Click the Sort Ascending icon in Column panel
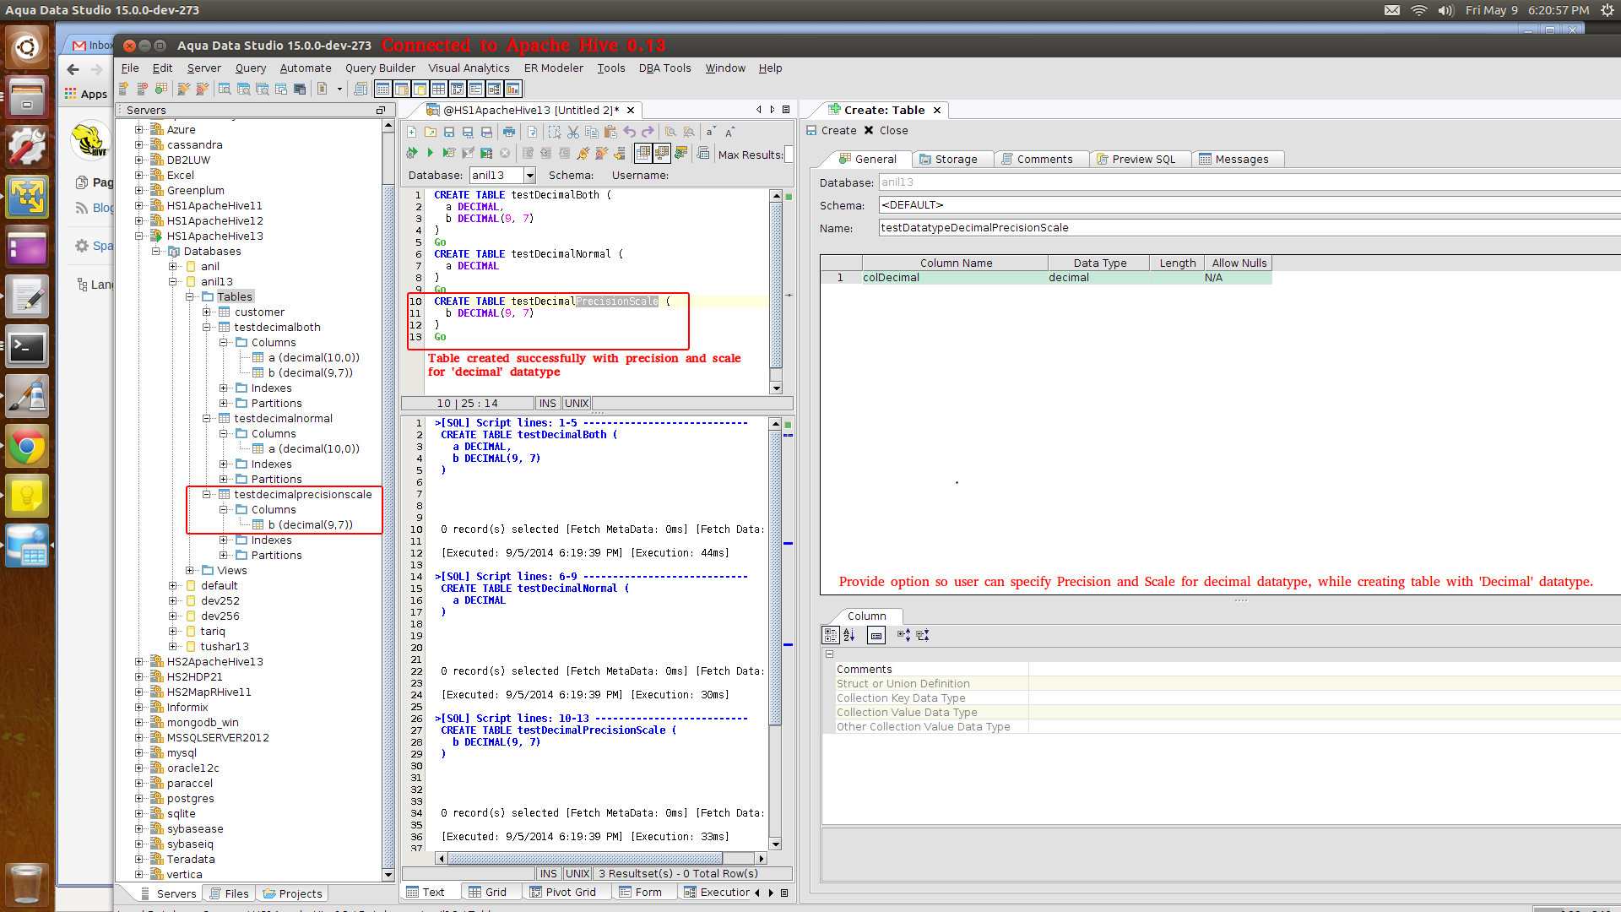The width and height of the screenshot is (1621, 912). tap(849, 635)
